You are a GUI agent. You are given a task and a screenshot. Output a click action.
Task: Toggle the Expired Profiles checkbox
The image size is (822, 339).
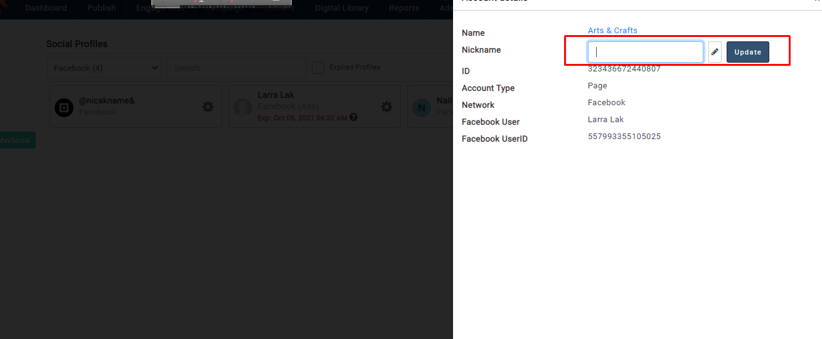tap(318, 68)
